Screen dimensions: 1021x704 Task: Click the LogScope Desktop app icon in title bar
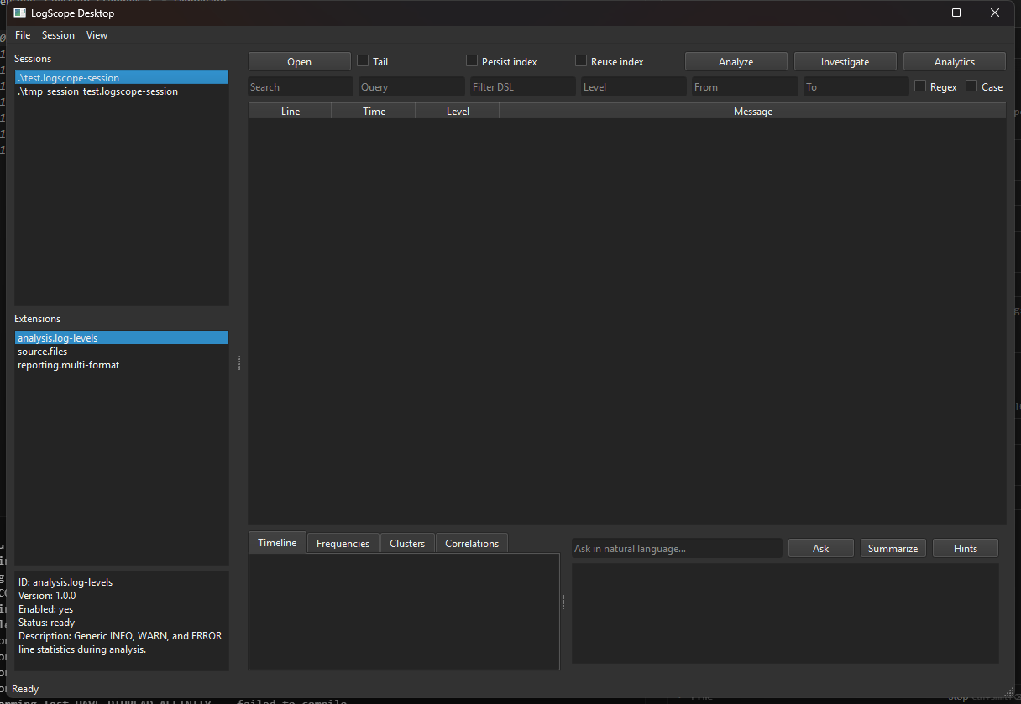19,13
